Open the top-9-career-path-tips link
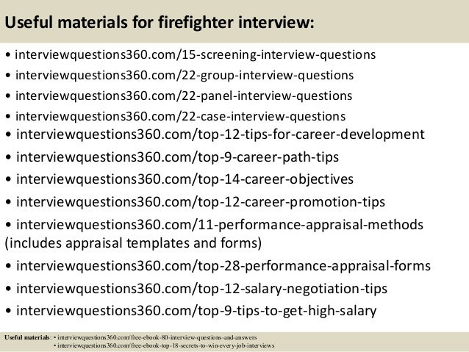469x352 pixels. pos(177,157)
